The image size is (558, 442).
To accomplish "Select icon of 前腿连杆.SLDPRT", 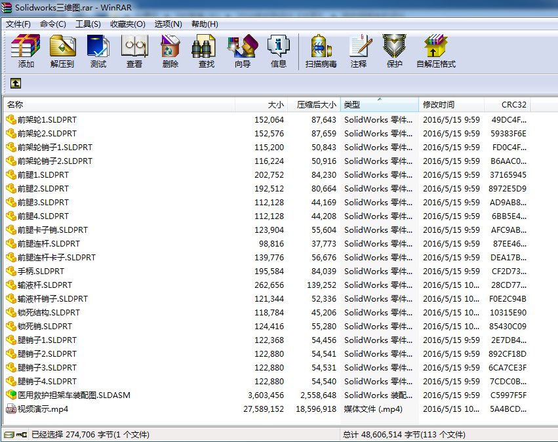I will pos(11,244).
